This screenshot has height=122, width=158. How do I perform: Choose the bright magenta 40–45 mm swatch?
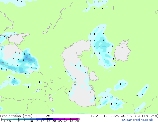pos(68,119)
